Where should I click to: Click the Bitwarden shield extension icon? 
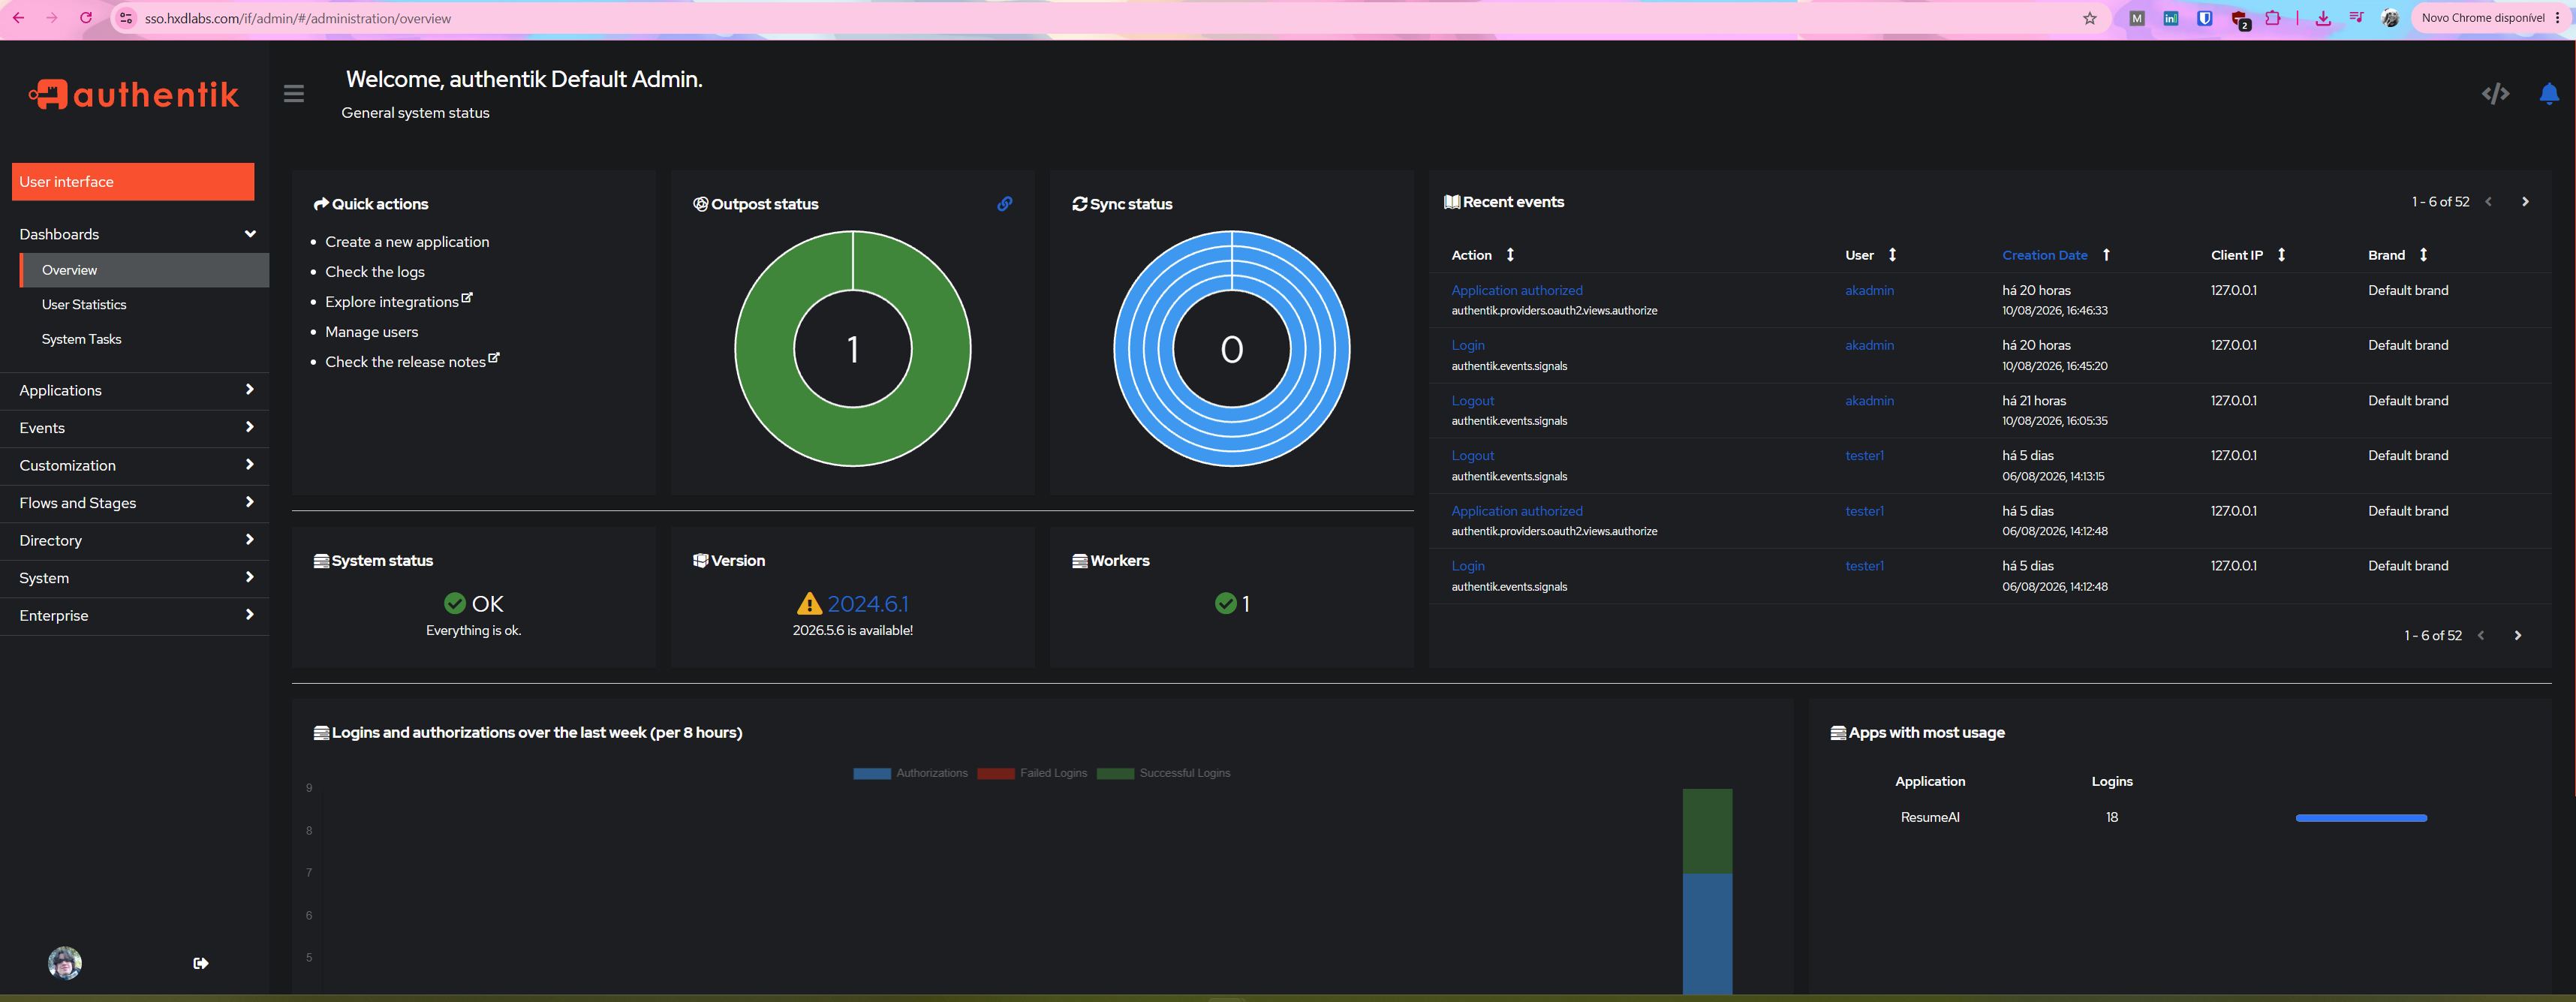coord(2204,18)
